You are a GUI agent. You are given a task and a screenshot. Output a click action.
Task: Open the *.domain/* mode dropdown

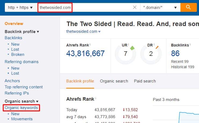(x=160, y=8)
